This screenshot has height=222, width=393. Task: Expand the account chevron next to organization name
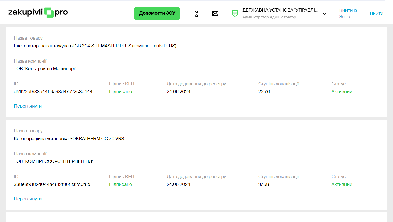[324, 14]
